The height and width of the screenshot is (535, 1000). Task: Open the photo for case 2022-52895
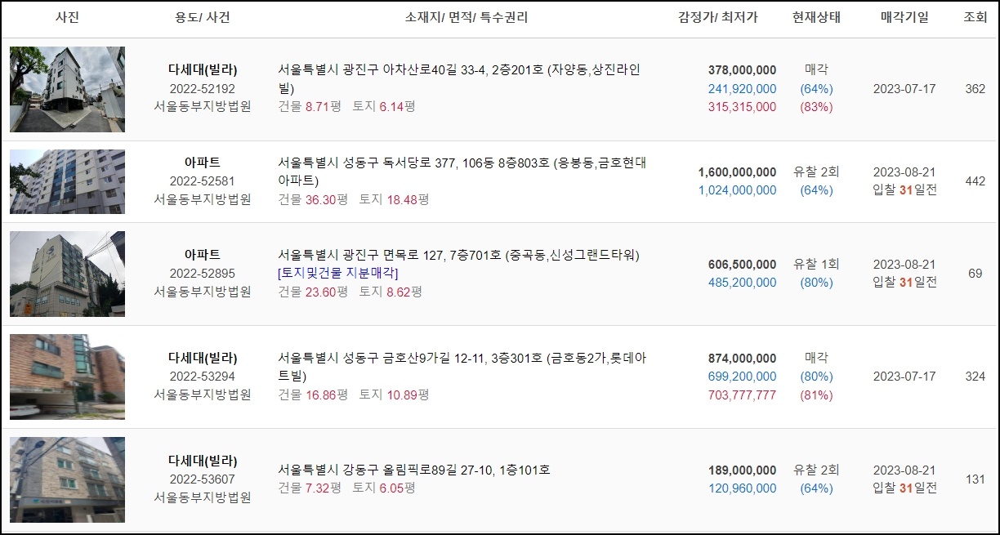coord(68,274)
